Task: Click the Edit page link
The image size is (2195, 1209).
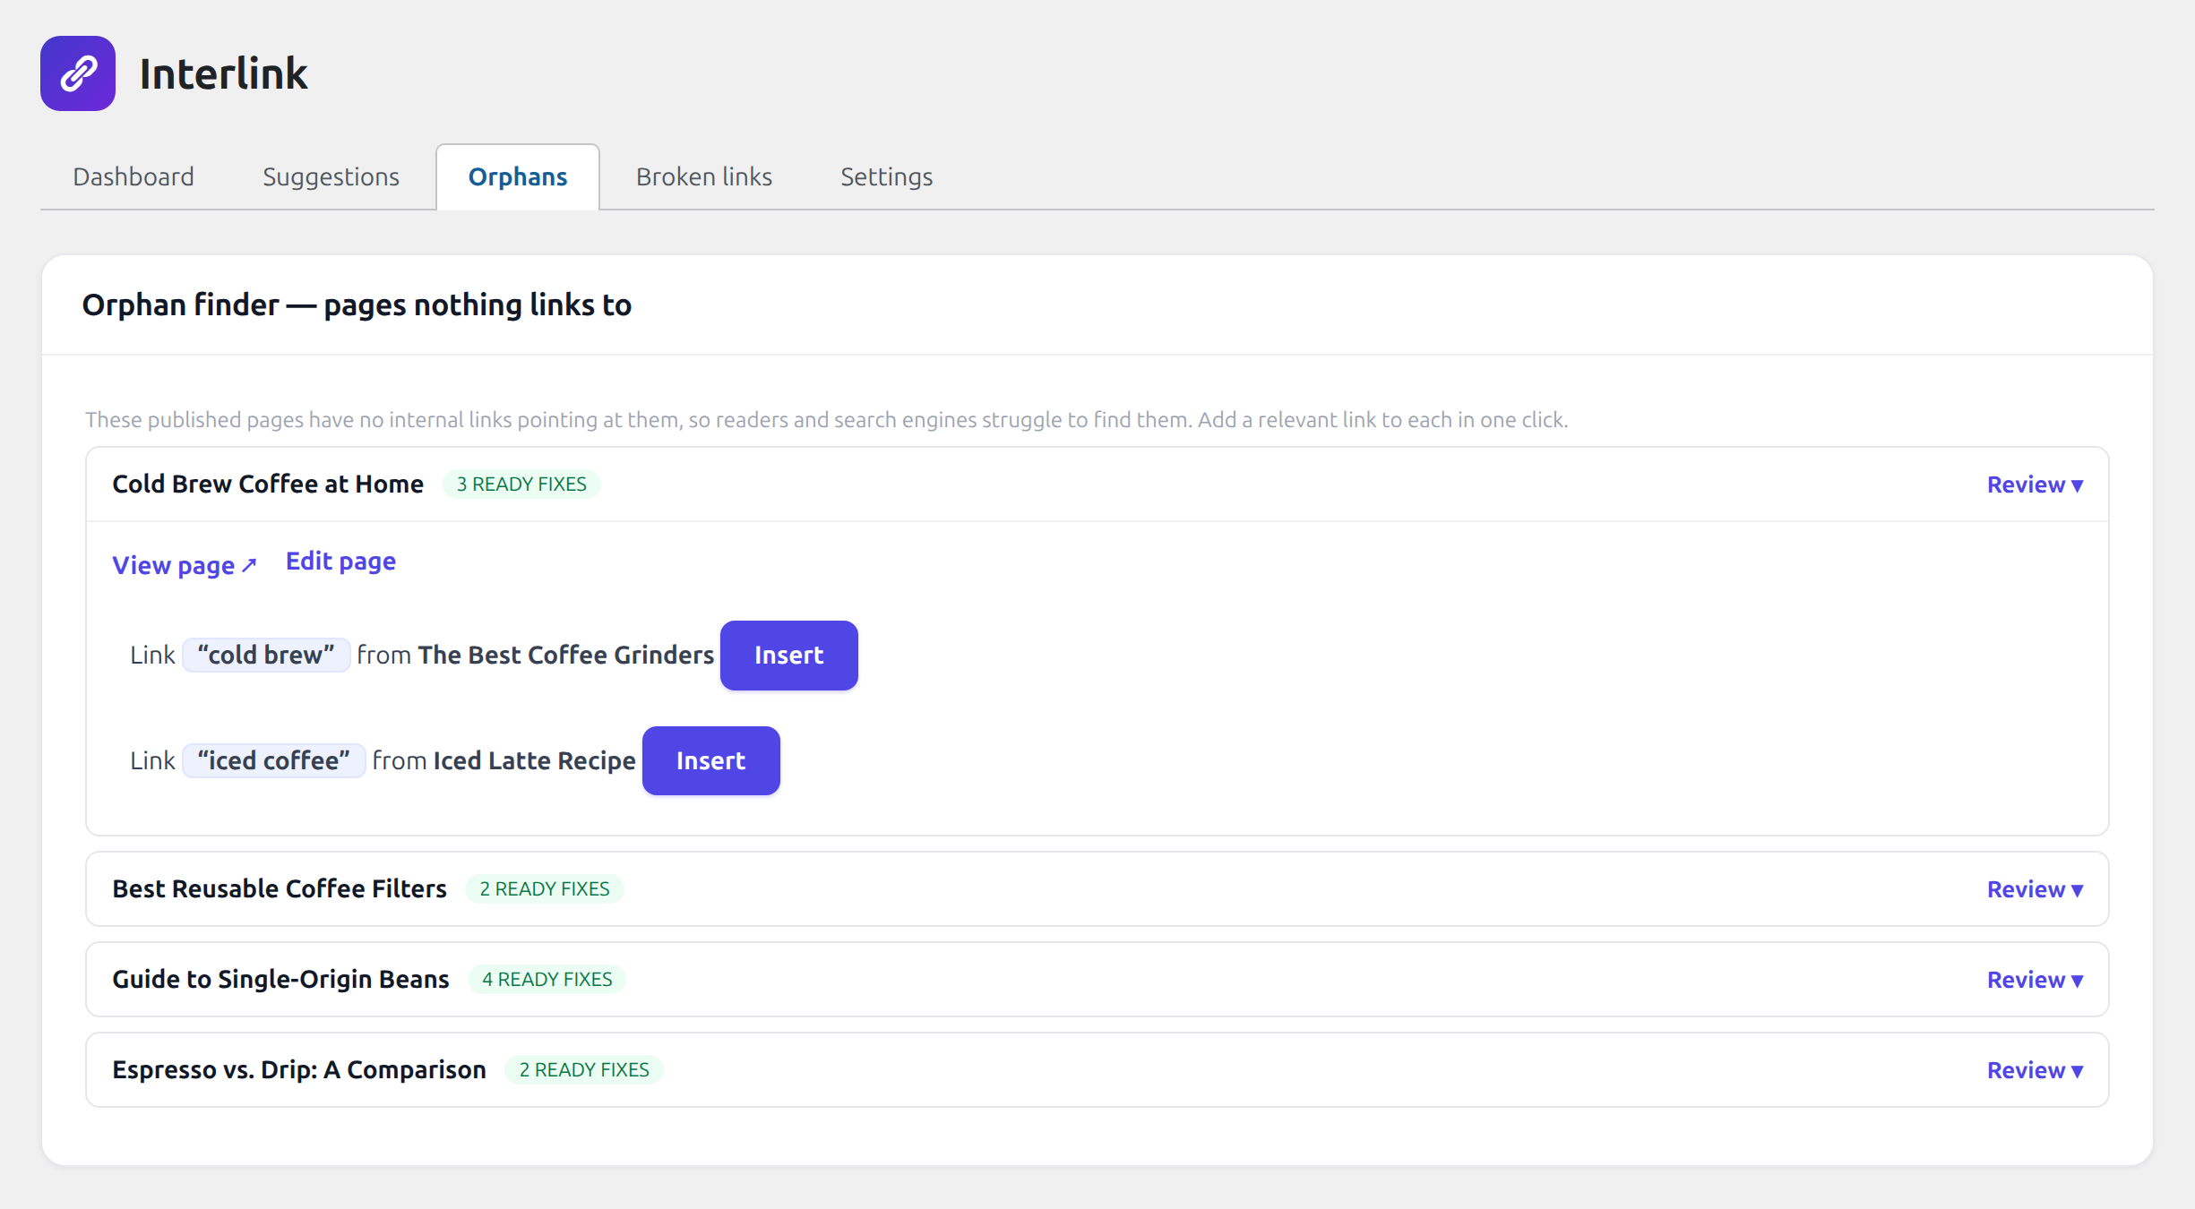Action: (340, 562)
